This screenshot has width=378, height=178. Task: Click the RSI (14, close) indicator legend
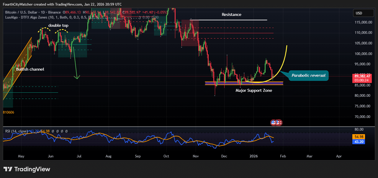tap(17, 131)
